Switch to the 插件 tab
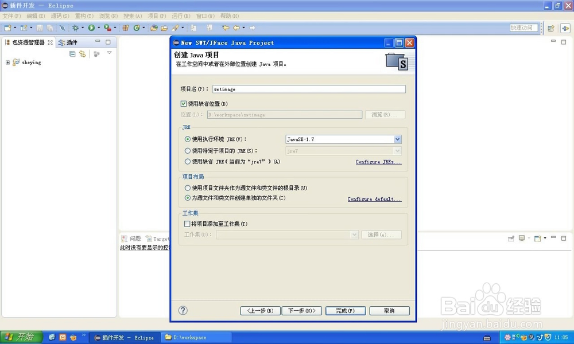 click(x=68, y=42)
